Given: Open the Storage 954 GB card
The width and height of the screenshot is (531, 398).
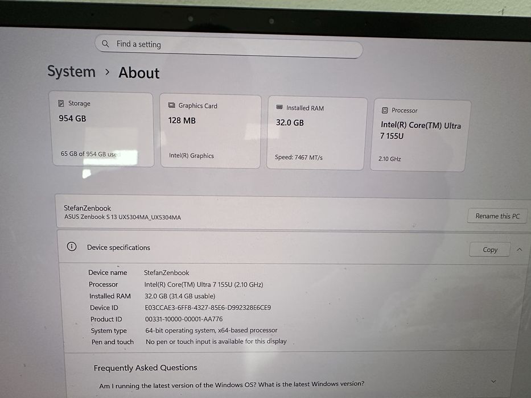Looking at the screenshot, I should coord(102,129).
